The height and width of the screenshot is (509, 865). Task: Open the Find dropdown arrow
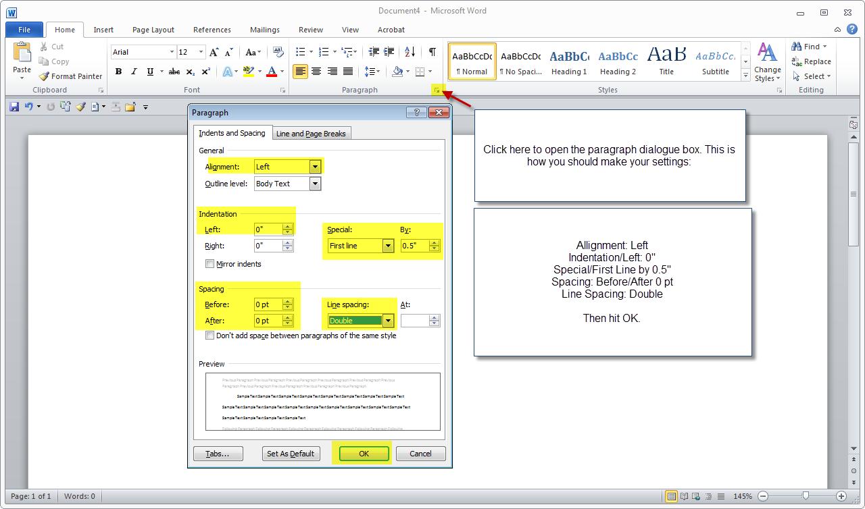[824, 47]
